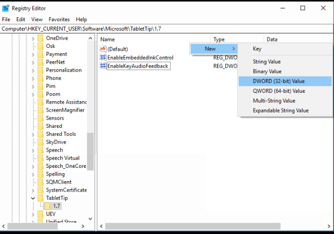Click the Shared Tools folder icon
Viewport: 334px width, 234px height.
40,134
